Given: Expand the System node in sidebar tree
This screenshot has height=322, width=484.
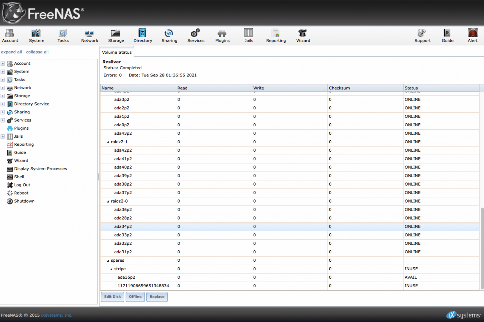Looking at the screenshot, I should pos(3,72).
